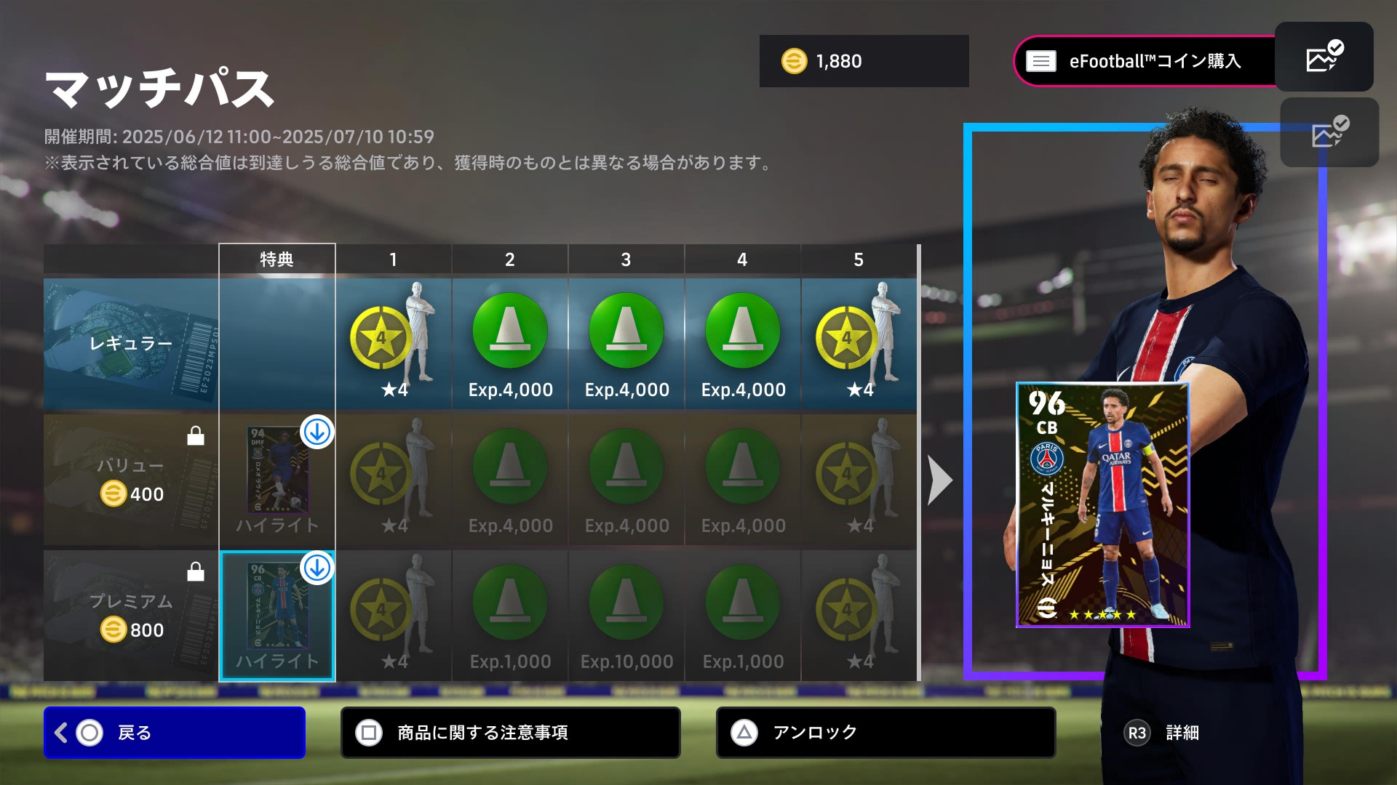Open the R3 詳細 details prompt

(x=1162, y=733)
